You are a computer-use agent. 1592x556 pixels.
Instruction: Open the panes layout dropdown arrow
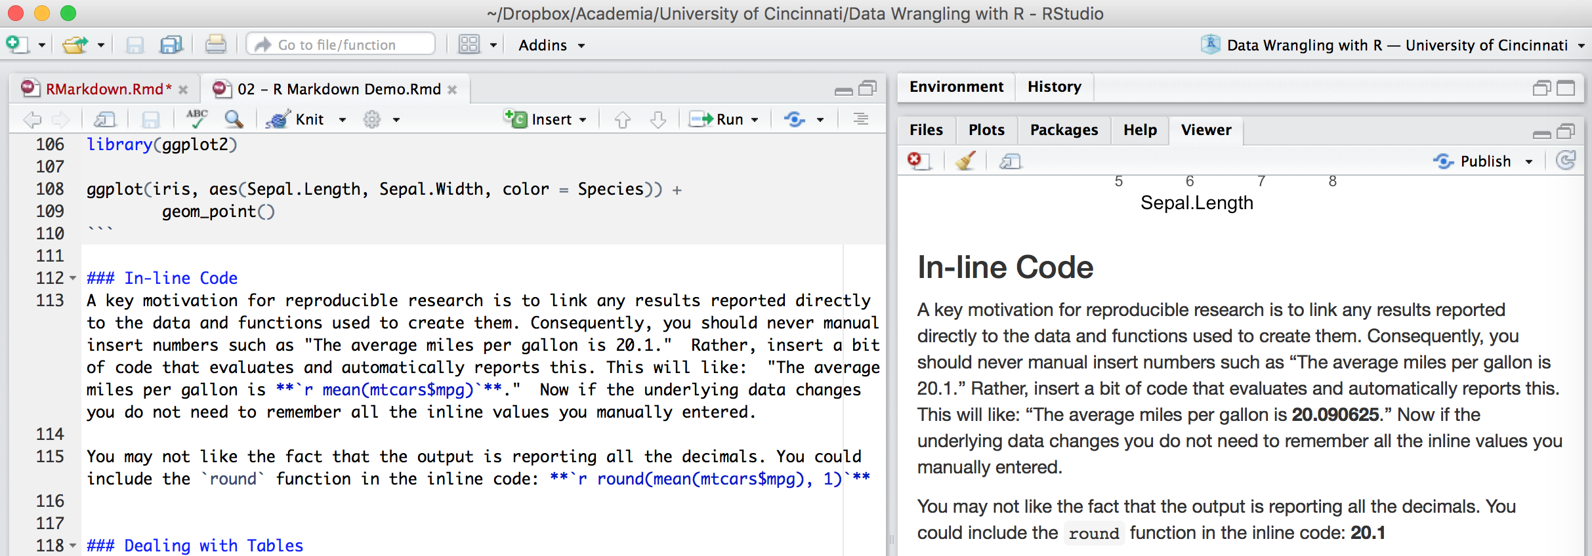coord(493,45)
